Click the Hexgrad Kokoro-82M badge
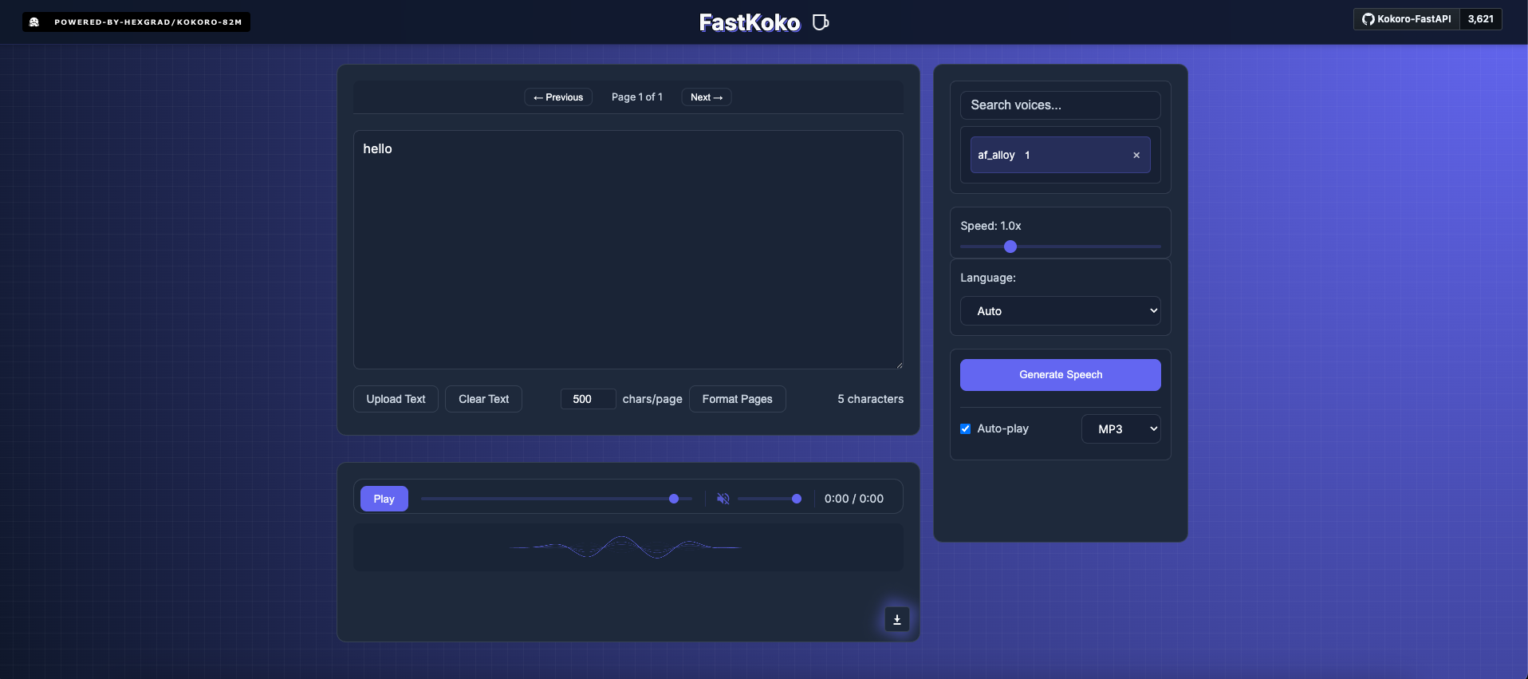Viewport: 1528px width, 679px height. 136,22
